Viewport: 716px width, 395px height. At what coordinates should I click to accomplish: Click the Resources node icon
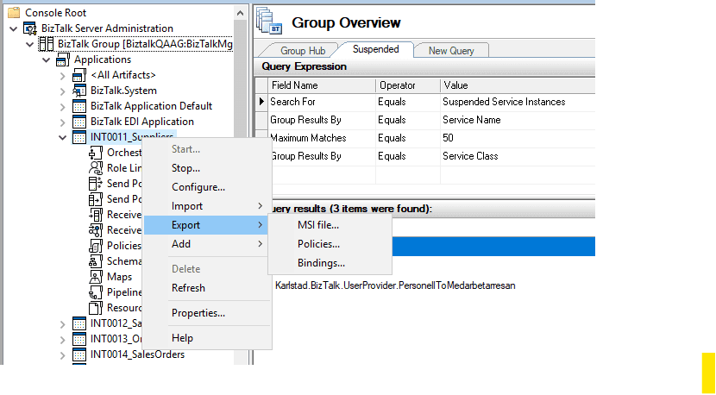tap(96, 308)
